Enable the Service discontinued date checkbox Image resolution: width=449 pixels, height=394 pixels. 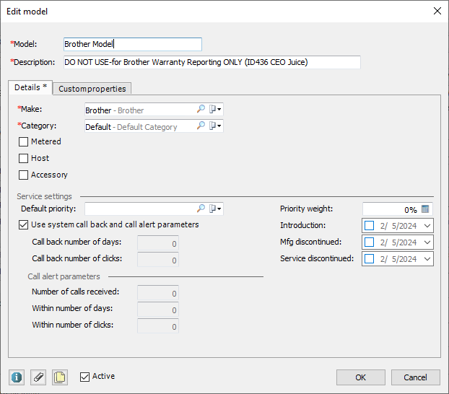point(369,259)
